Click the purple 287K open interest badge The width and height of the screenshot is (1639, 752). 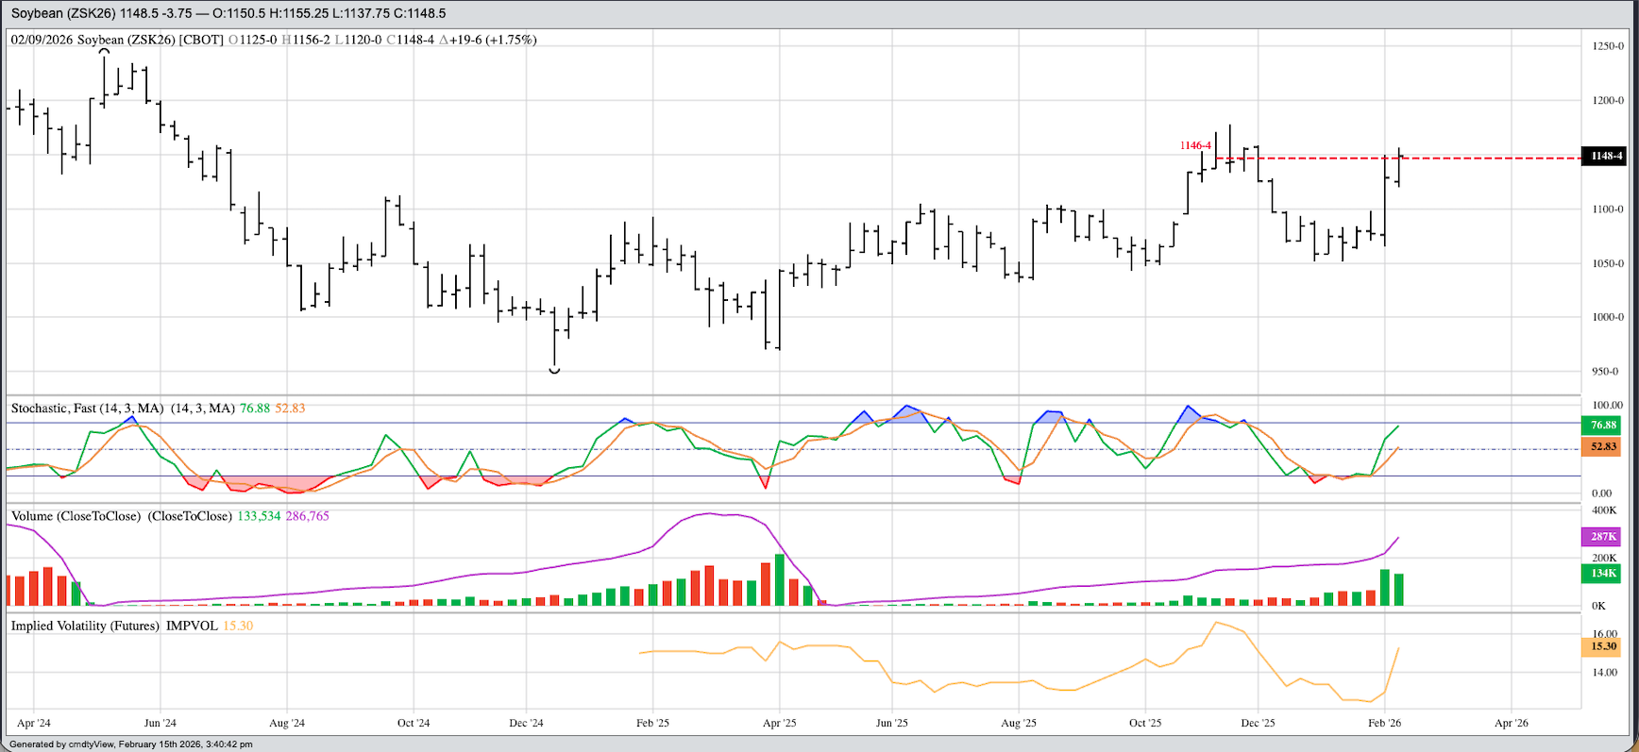tap(1603, 536)
